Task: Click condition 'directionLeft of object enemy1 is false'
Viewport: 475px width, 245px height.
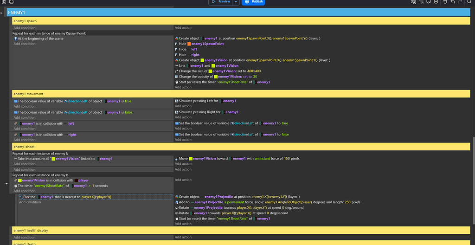Action: (73, 112)
